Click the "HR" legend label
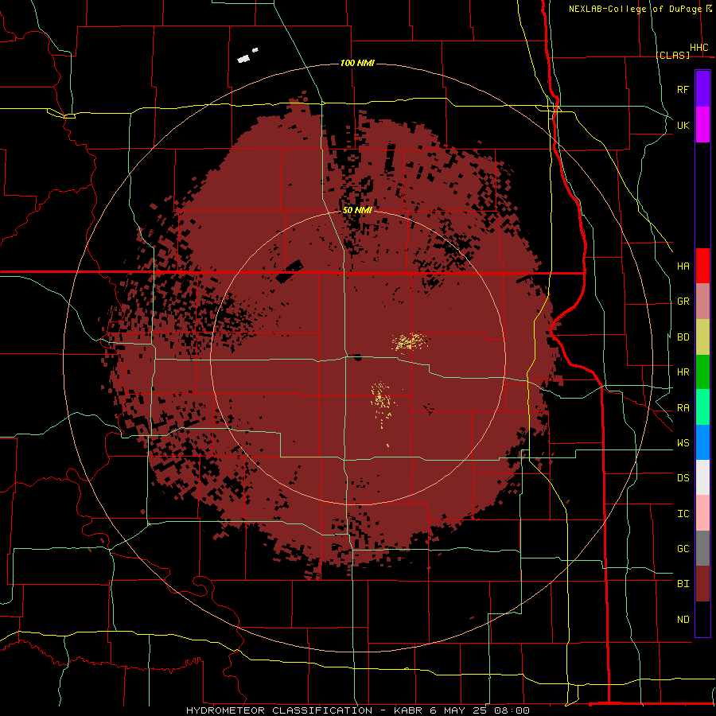The image size is (716, 716). click(683, 372)
